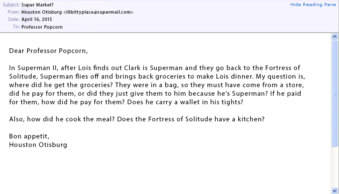339x194 pixels.
Task: Click the "To:" header label
Action: click(16, 26)
